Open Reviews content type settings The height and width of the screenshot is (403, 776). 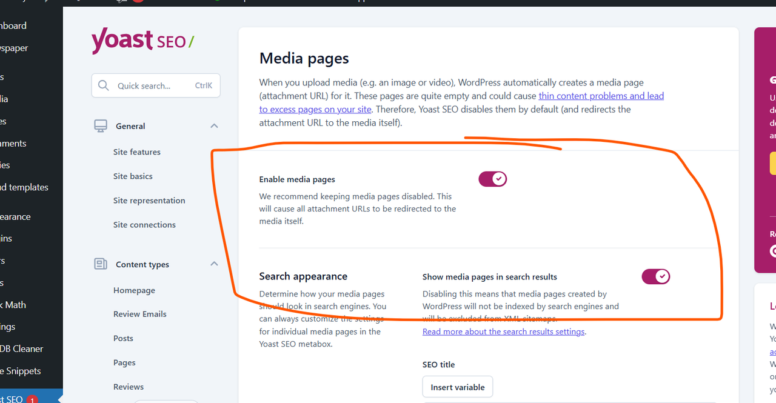click(x=129, y=387)
